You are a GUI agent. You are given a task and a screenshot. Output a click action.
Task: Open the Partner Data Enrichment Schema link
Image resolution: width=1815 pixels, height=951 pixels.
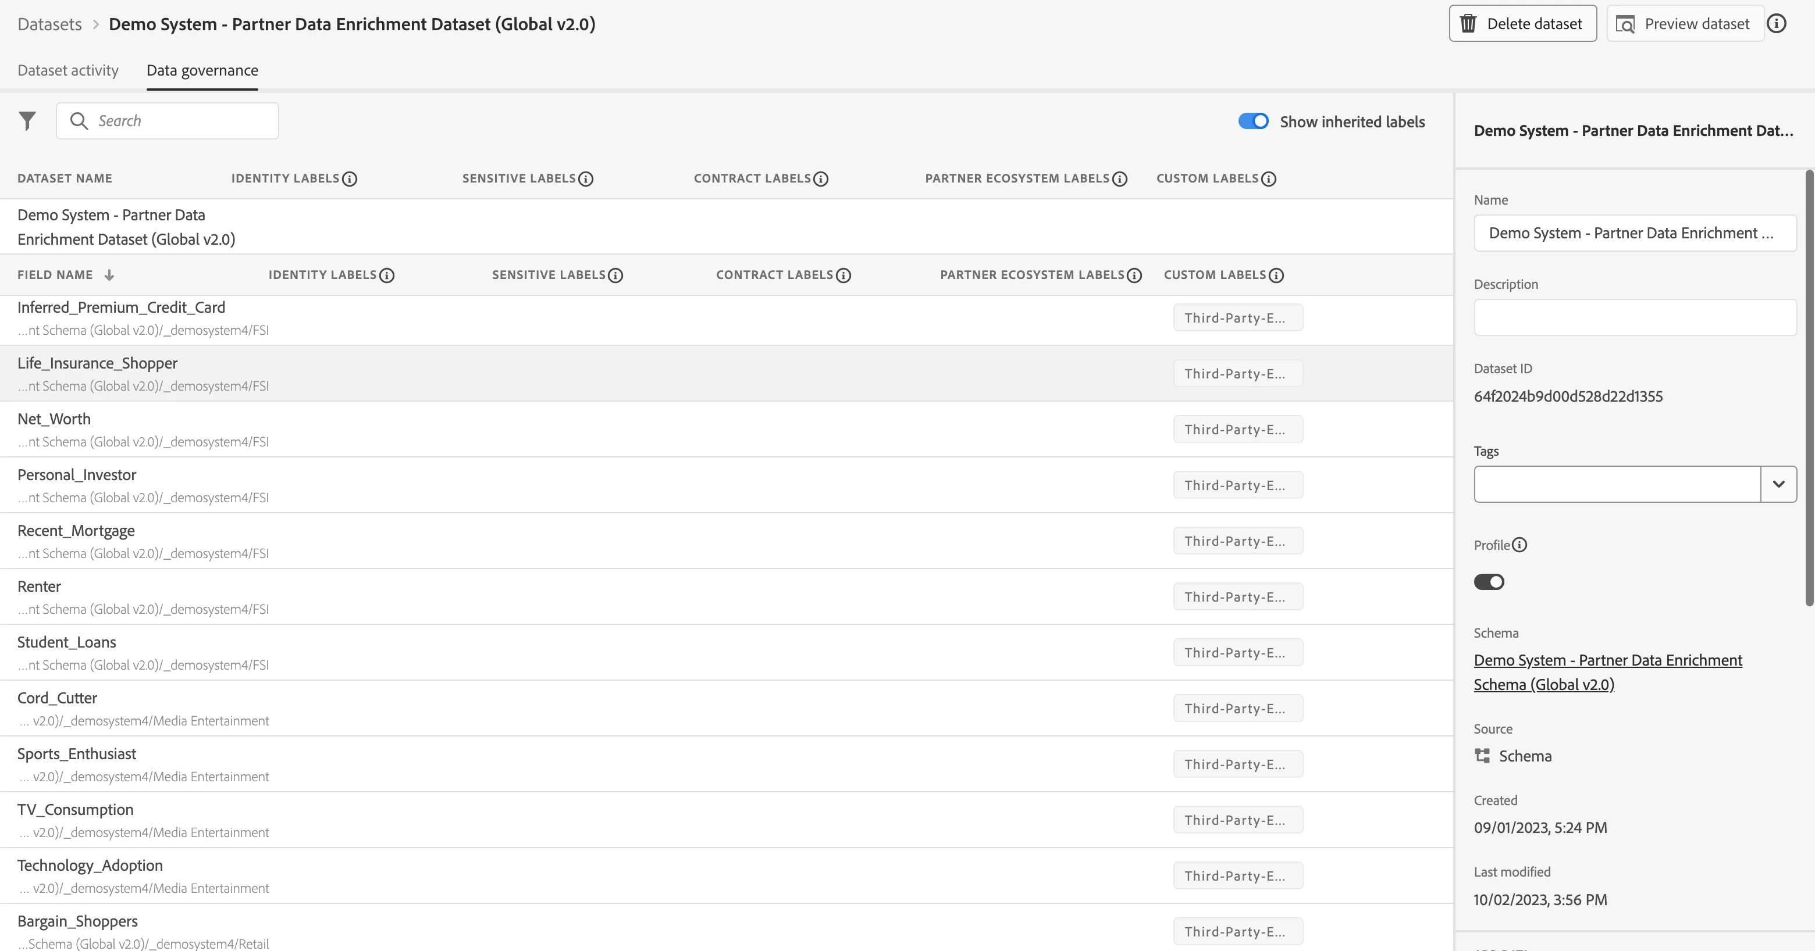click(1608, 672)
